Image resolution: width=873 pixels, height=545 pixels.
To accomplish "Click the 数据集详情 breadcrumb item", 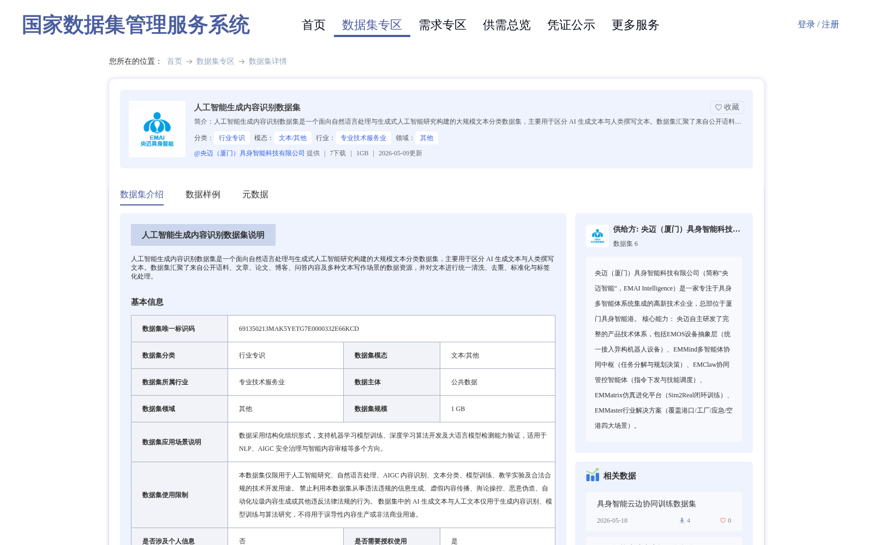I will (x=268, y=62).
